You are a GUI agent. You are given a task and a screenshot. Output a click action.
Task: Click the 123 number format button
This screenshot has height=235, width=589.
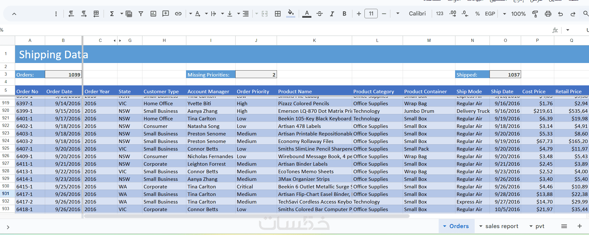pos(440,14)
